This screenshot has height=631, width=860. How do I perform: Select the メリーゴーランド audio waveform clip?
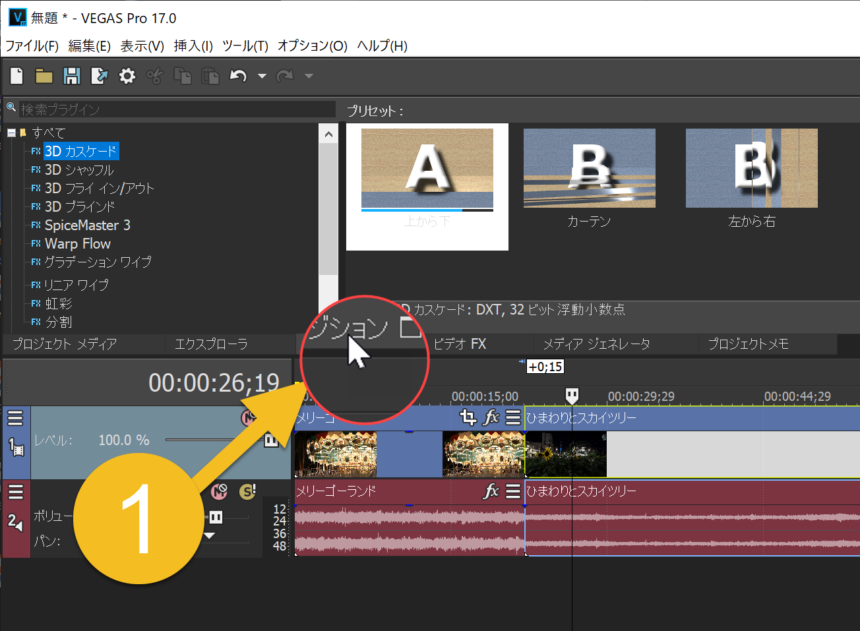[410, 529]
